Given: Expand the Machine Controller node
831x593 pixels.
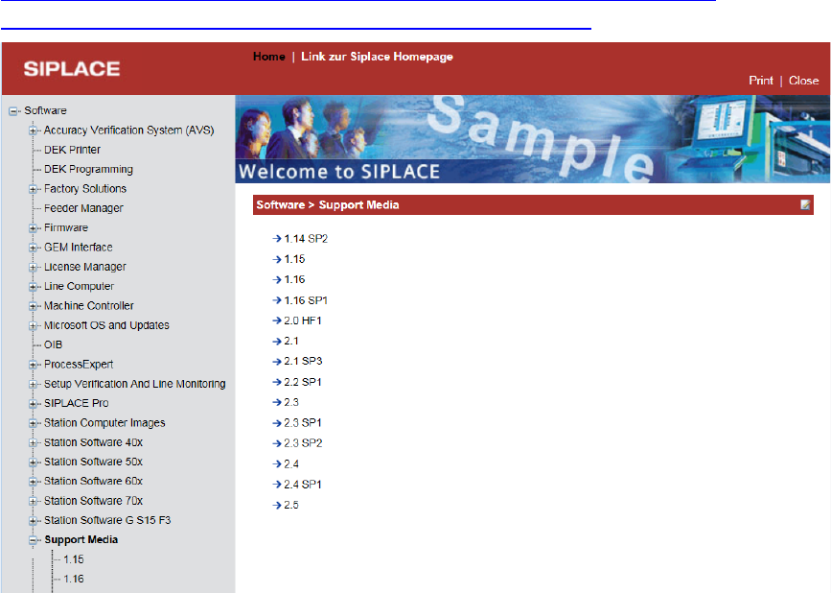Looking at the screenshot, I should pos(33,306).
